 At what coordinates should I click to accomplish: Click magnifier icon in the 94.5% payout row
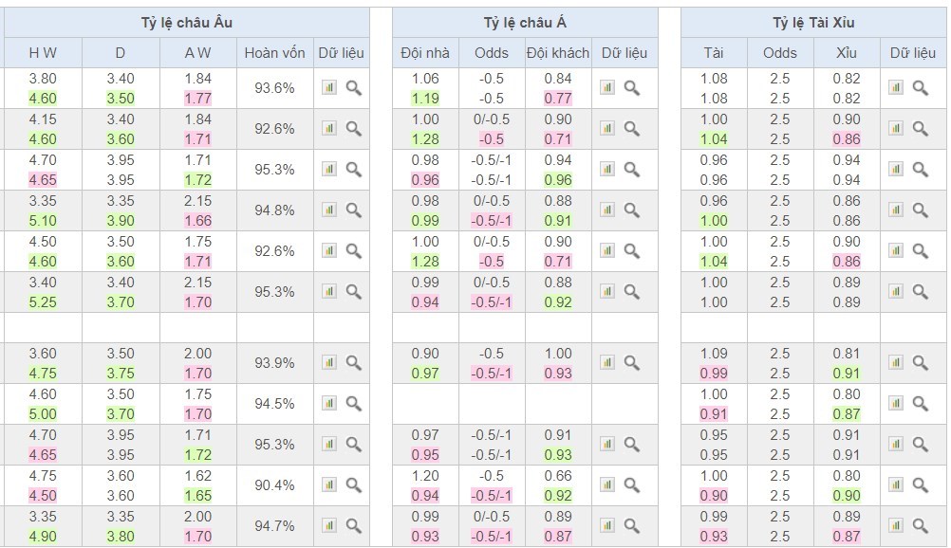coord(353,404)
